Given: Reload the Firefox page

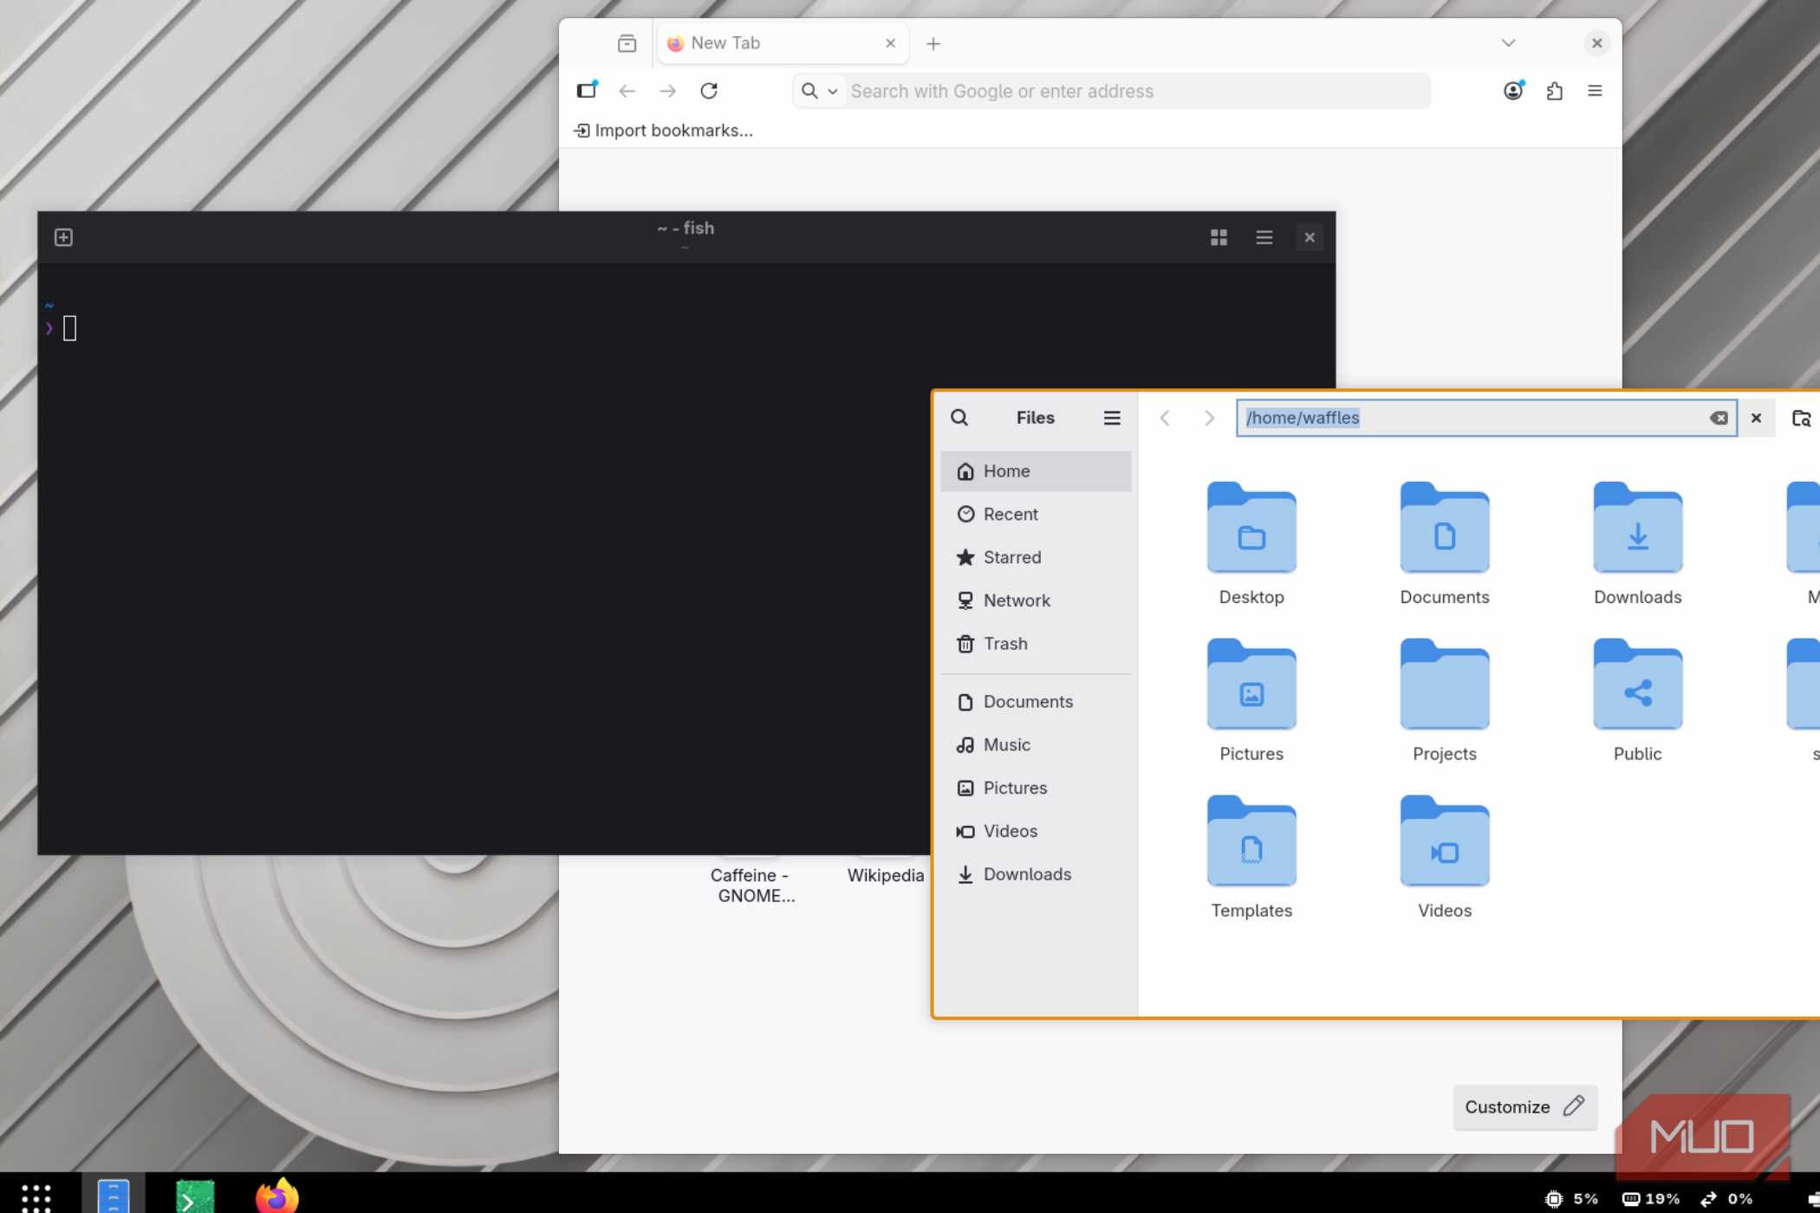Looking at the screenshot, I should (x=709, y=91).
